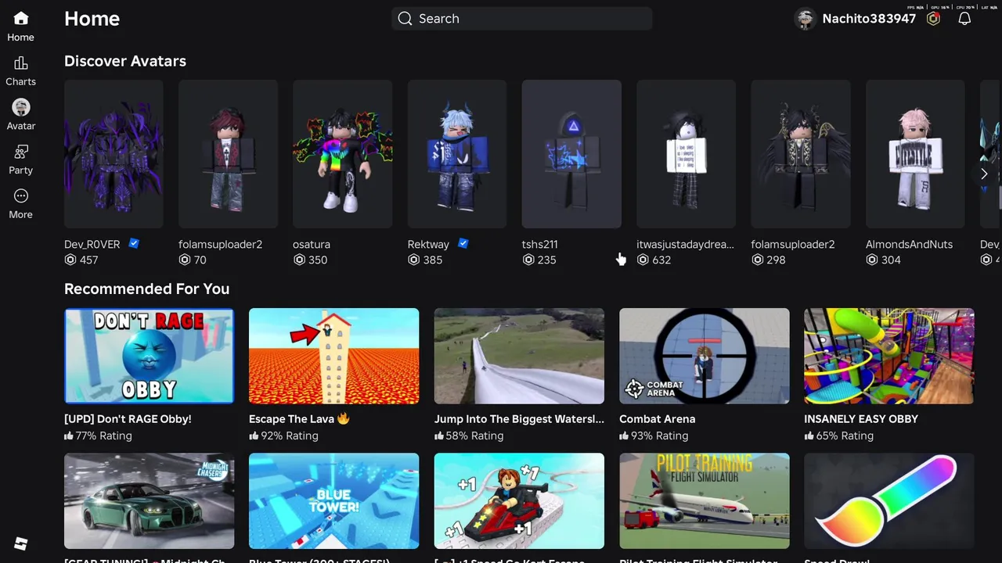
Task: Click the search magnifier icon
Action: (x=405, y=19)
